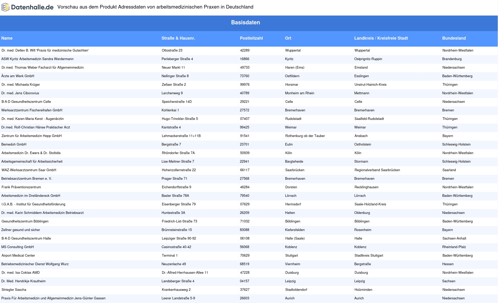Screen dimensions: 498x303
Task: Select postal code 73760
Action: (244, 76)
